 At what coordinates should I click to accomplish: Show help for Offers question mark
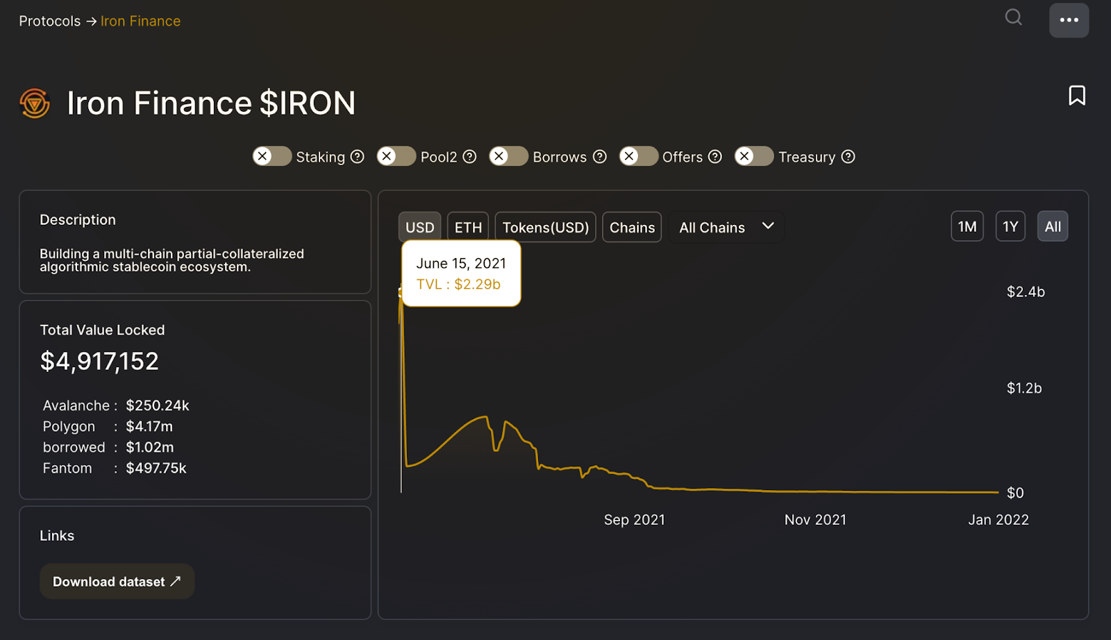click(x=715, y=157)
